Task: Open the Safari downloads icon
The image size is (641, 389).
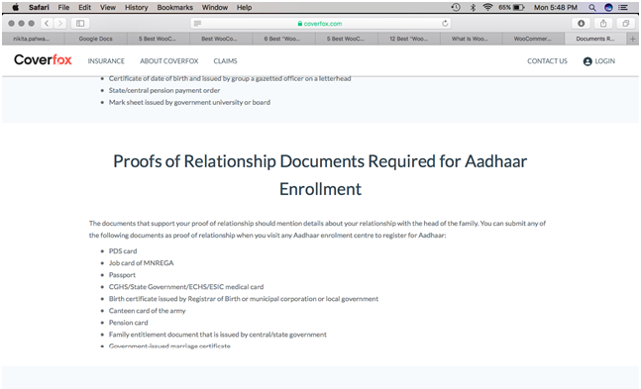Action: point(581,24)
